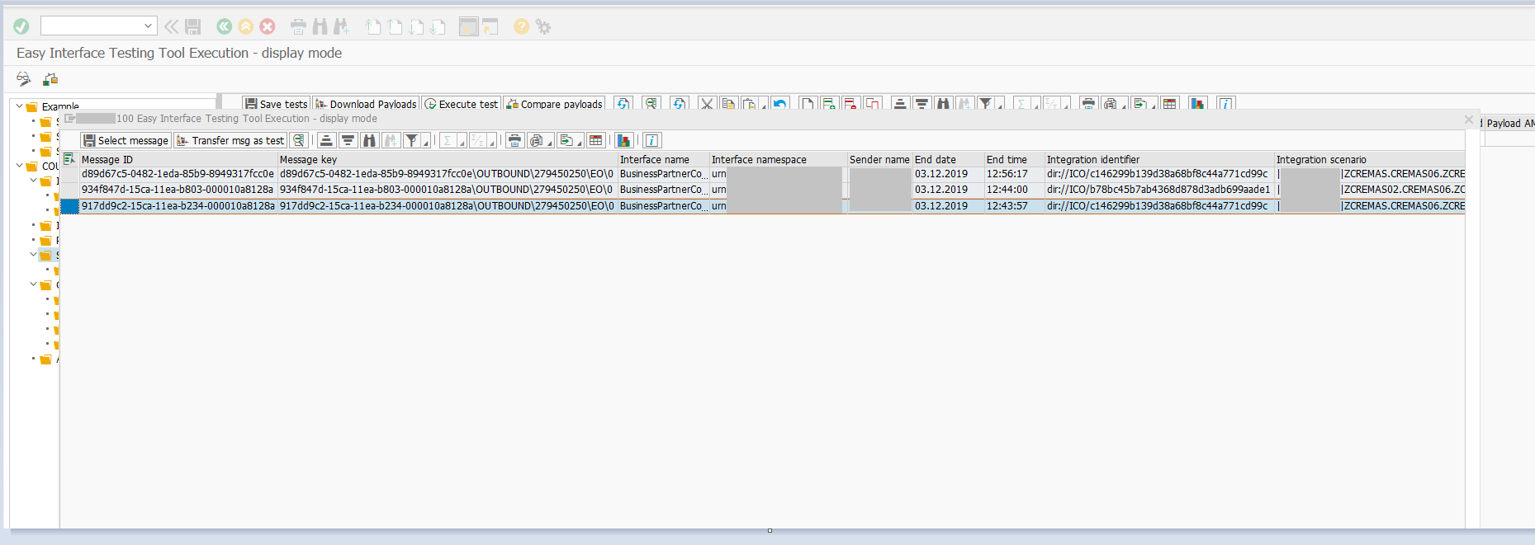
Task: Click the Interface name column header
Action: click(664, 160)
